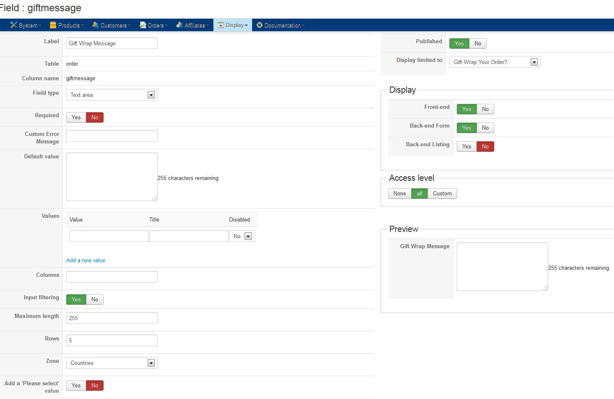Click the 'order' table name text
The image size is (614, 399).
[x=72, y=64]
